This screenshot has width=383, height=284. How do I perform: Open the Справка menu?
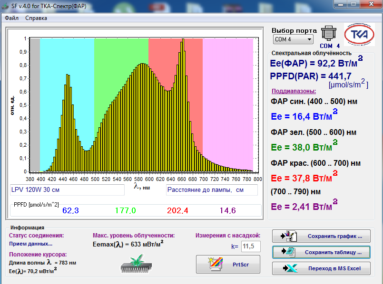point(36,18)
